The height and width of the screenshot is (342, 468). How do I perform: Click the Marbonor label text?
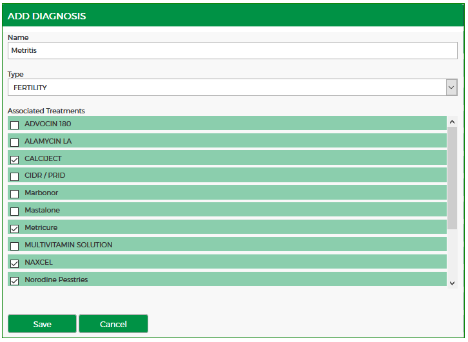click(41, 193)
